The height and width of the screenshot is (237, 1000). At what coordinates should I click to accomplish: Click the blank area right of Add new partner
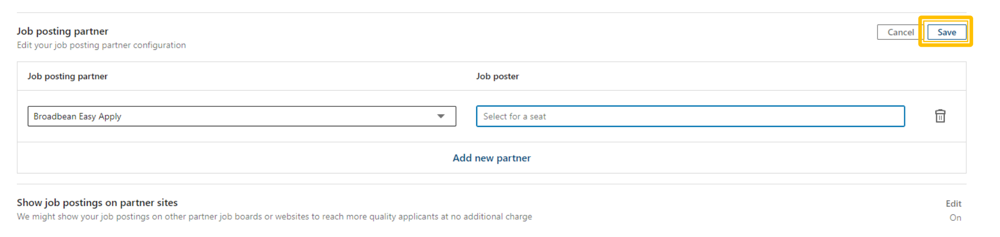click(x=736, y=158)
